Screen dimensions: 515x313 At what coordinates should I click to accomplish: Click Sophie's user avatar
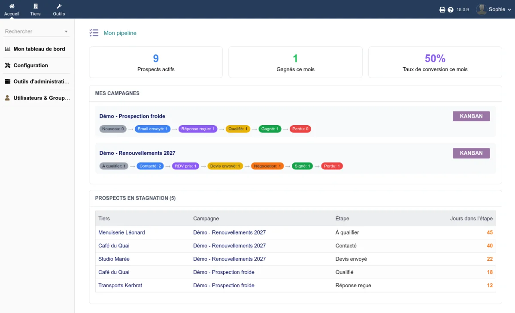coord(482,9)
